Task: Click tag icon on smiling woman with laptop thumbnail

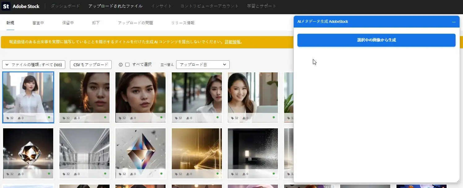Action: pyautogui.click(x=233, y=118)
